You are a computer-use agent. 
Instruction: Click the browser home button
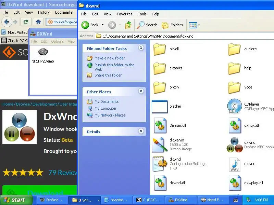pos(38,22)
